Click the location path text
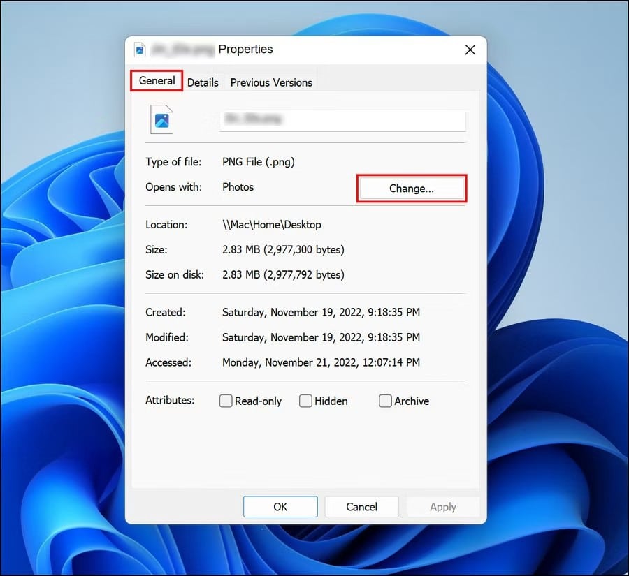The height and width of the screenshot is (576, 629). click(271, 224)
